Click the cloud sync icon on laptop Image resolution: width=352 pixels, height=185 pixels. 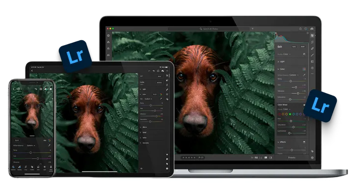pyautogui.click(x=312, y=29)
